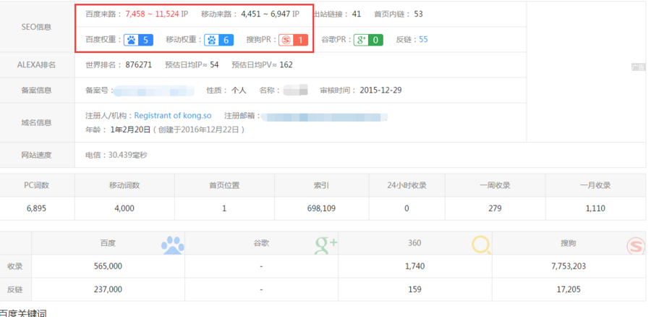This screenshot has width=651, height=317.
Task: Click Sogou indexed count 7,753,203
Action: [x=569, y=266]
